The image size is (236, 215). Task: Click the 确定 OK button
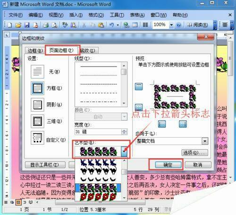click(168, 165)
